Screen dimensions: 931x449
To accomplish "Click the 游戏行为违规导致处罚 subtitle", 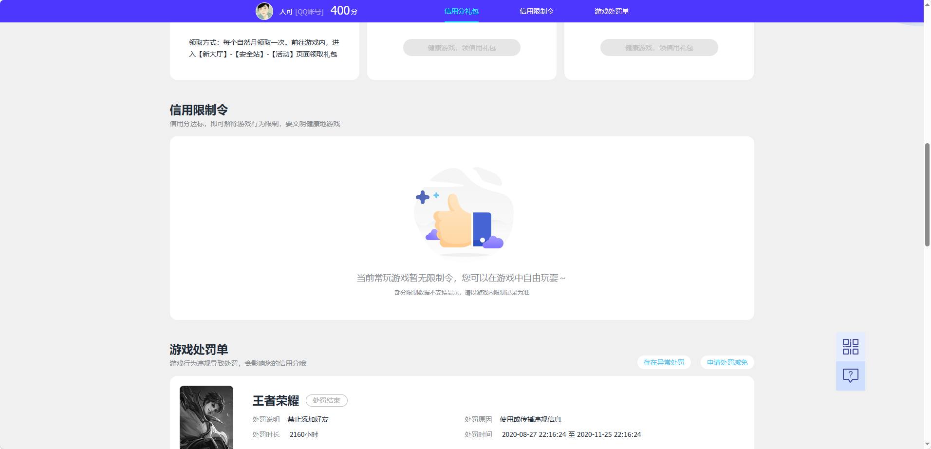I will 238,363.
